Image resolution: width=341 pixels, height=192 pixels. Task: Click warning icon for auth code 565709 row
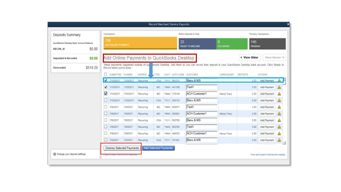279,120
